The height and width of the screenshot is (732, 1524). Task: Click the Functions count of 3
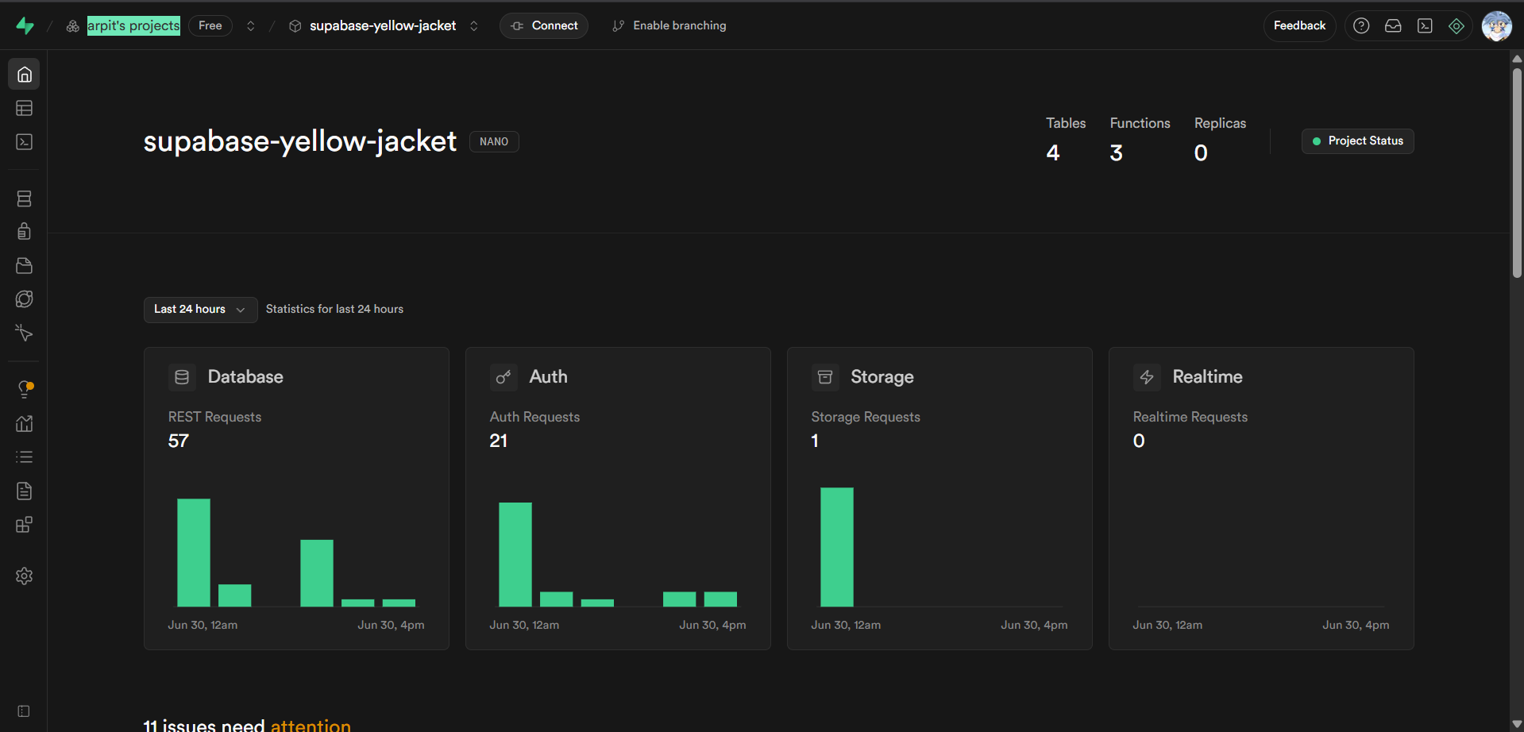click(x=1117, y=153)
